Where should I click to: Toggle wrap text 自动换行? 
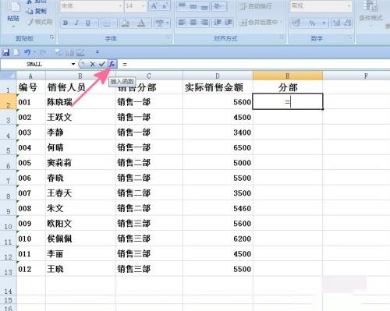pyautogui.click(x=257, y=6)
